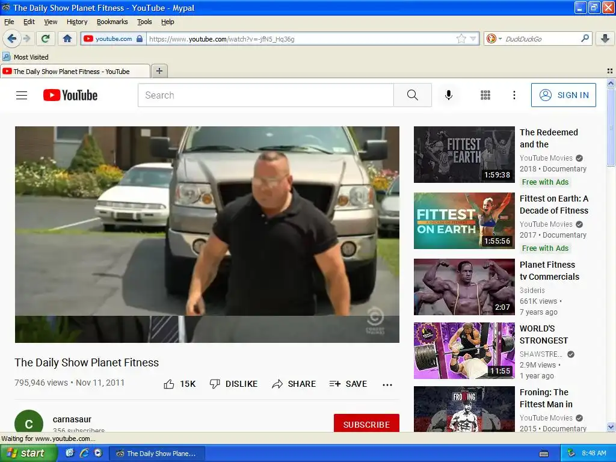Click 'Froning: The Fittest Man in' title
616x462 pixels.
coord(546,398)
